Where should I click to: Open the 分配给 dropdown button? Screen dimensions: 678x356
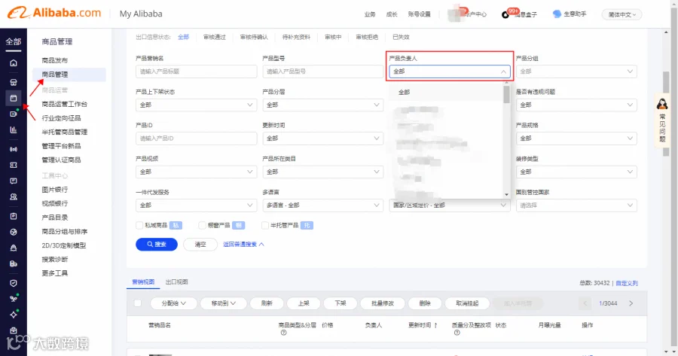173,303
